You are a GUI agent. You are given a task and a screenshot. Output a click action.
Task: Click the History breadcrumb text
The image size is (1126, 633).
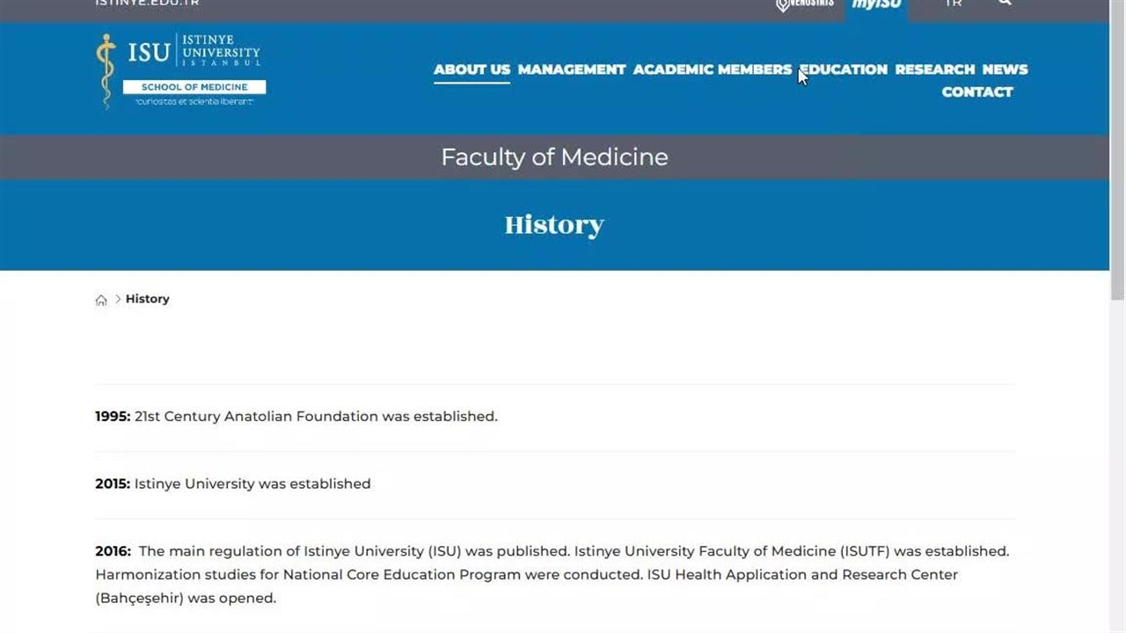pyautogui.click(x=147, y=299)
